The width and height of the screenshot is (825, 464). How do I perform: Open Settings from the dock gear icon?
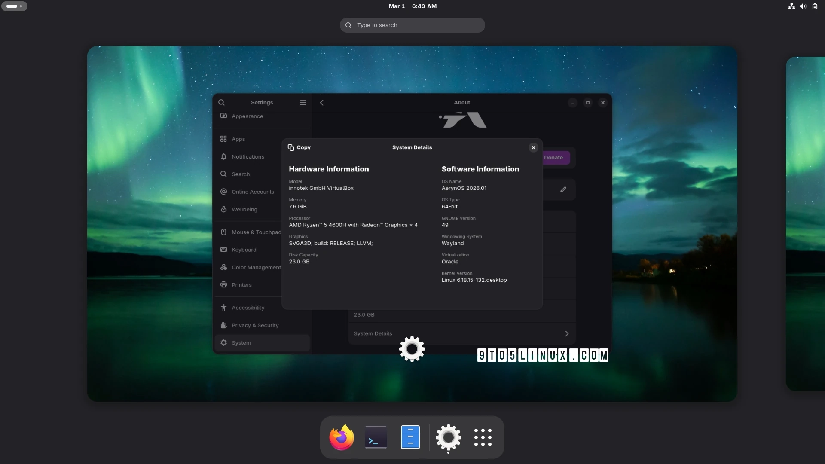coord(448,437)
